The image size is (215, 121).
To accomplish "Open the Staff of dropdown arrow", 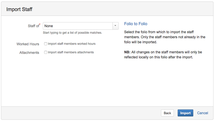I will point(115,26).
